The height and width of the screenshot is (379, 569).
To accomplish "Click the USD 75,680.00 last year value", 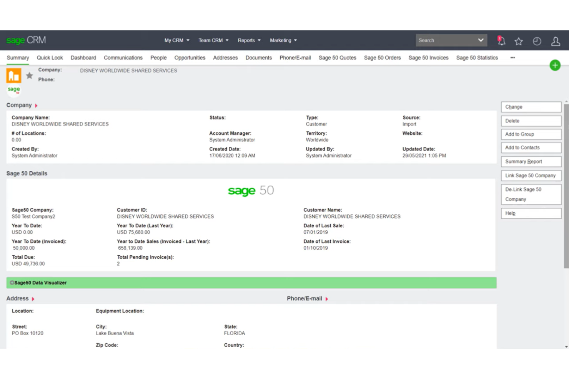I will [133, 232].
